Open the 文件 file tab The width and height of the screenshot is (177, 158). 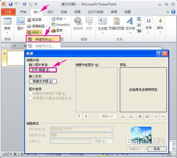click(8, 12)
